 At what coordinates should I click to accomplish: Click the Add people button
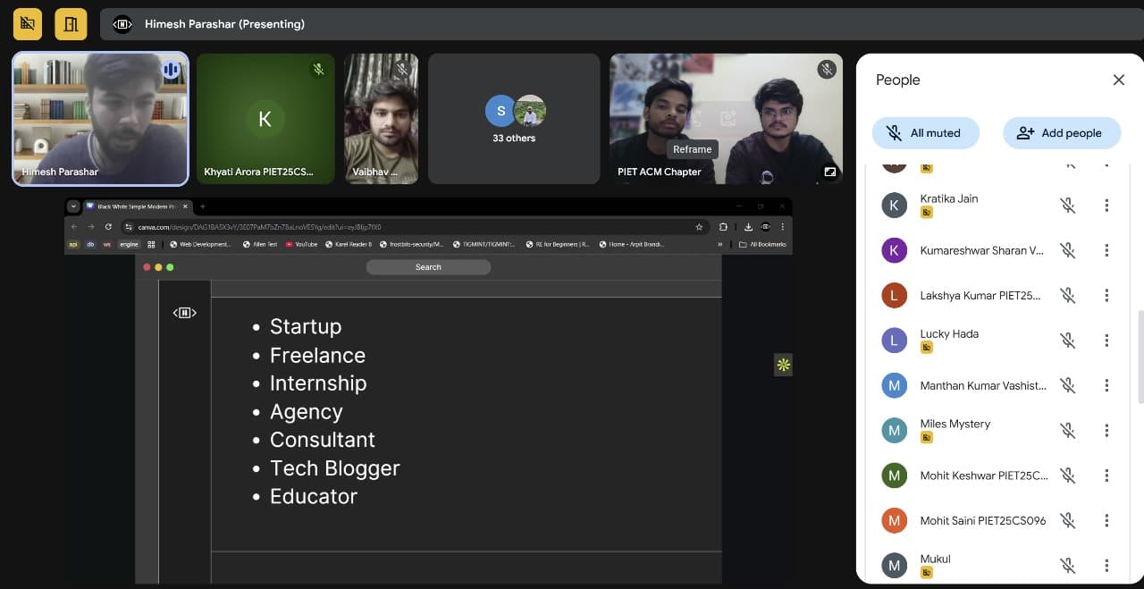click(1062, 133)
